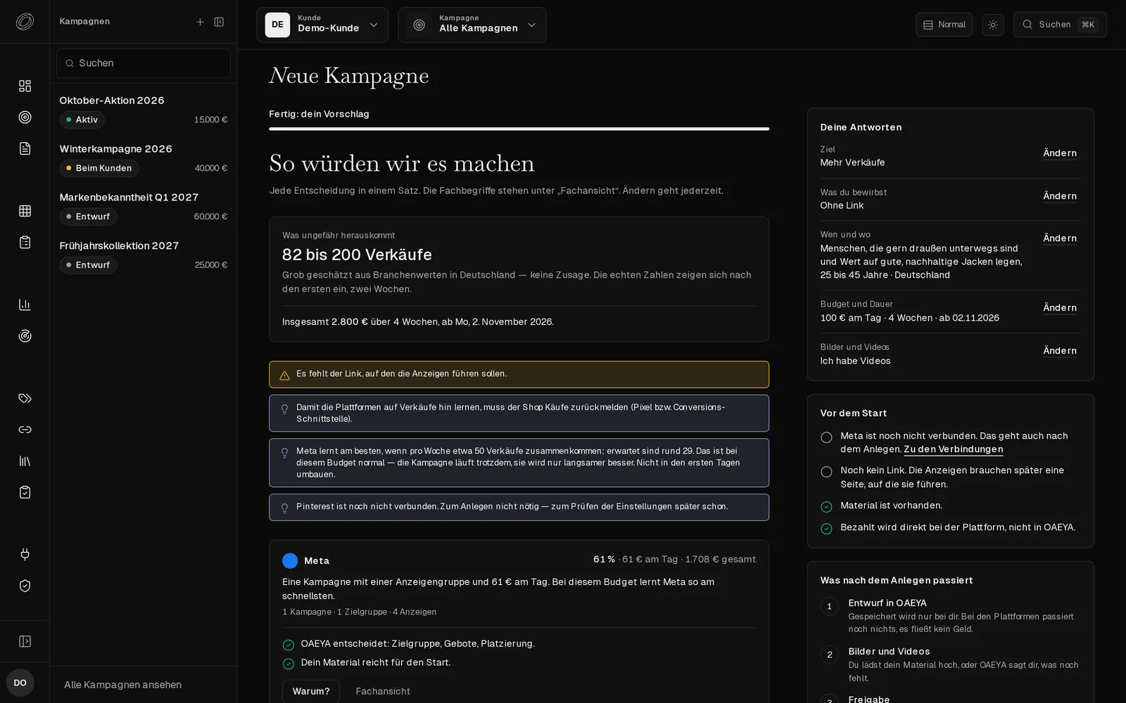Focus the campaign Suchen field

[144, 63]
